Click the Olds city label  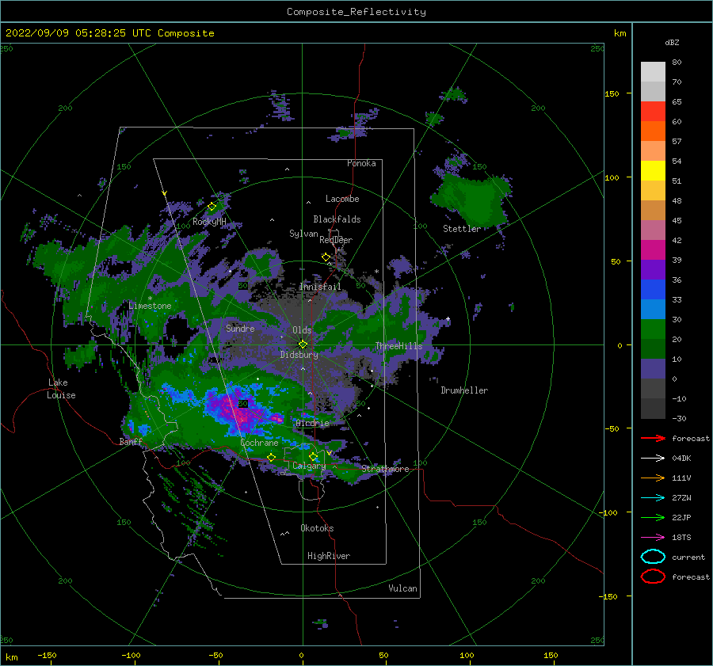pos(302,330)
